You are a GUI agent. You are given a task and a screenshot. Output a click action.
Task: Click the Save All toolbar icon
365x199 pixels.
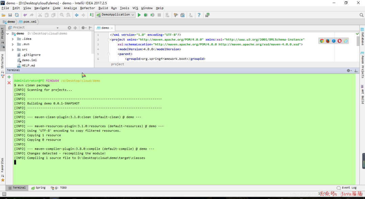[10, 15]
